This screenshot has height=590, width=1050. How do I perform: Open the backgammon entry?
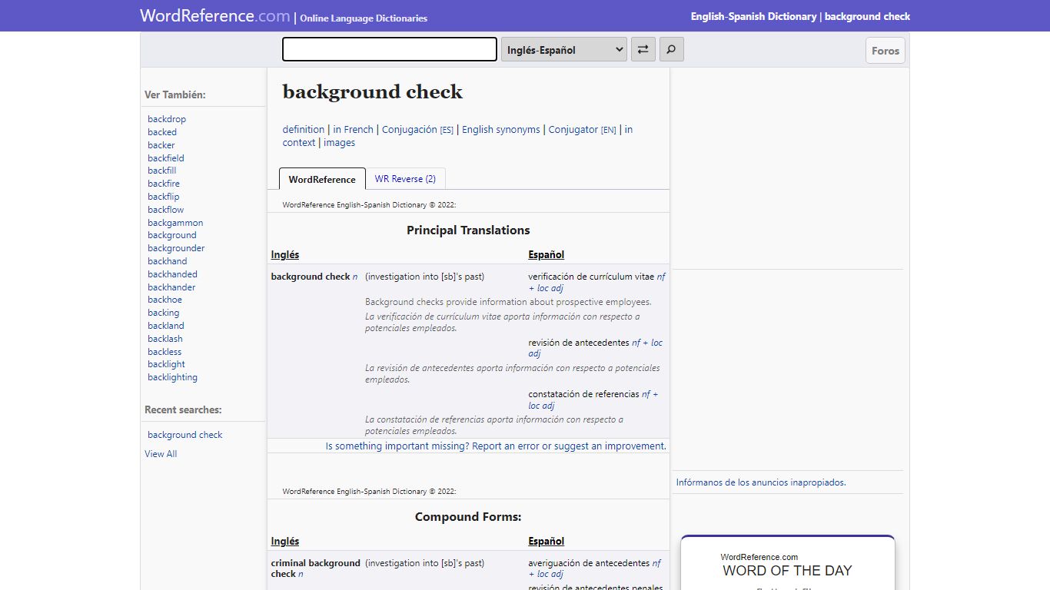point(175,223)
